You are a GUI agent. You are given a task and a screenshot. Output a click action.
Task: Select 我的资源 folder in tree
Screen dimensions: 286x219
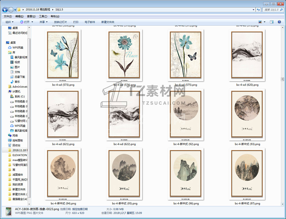coord(16,184)
